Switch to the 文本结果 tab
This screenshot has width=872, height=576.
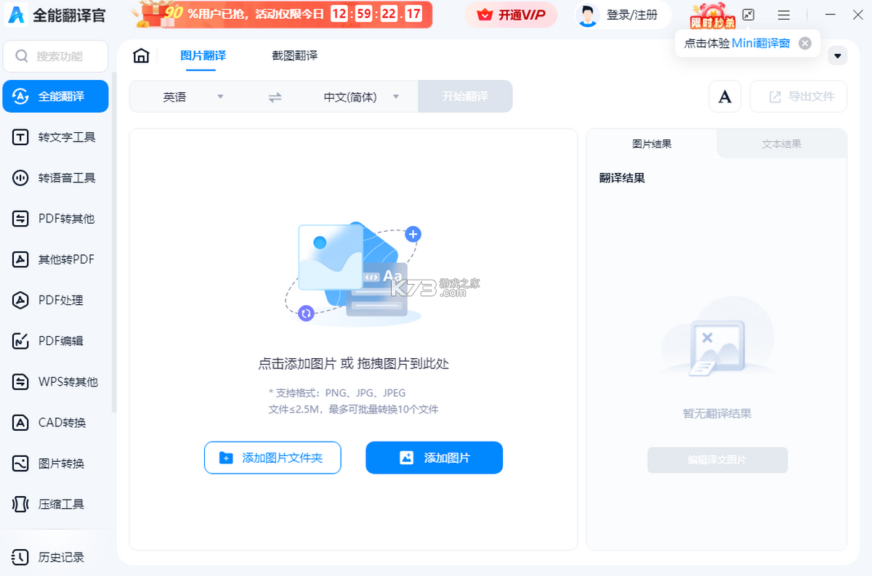click(x=782, y=144)
